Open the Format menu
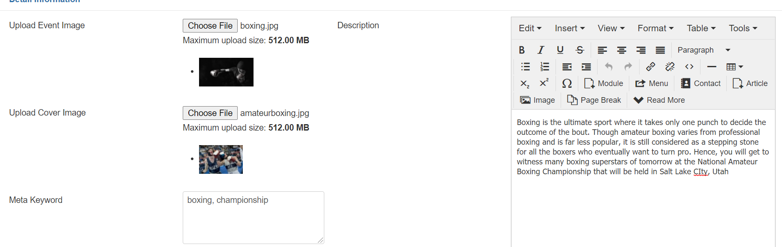 655,28
